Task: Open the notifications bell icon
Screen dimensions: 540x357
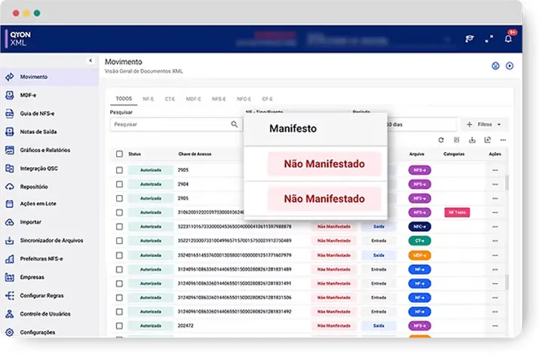Action: (x=508, y=39)
